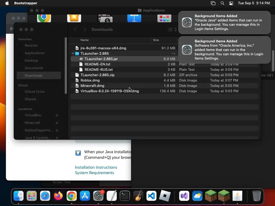Viewport: 275px width, 206px height.
Task: Open purple Visual Studio icon in Dock
Action: click(184, 196)
